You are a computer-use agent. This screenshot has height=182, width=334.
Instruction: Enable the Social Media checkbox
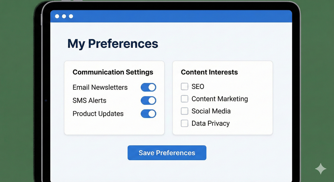pyautogui.click(x=185, y=111)
